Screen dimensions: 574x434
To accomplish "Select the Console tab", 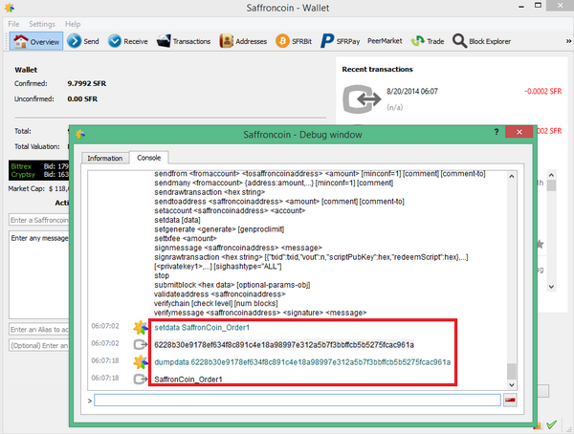I will pos(148,158).
